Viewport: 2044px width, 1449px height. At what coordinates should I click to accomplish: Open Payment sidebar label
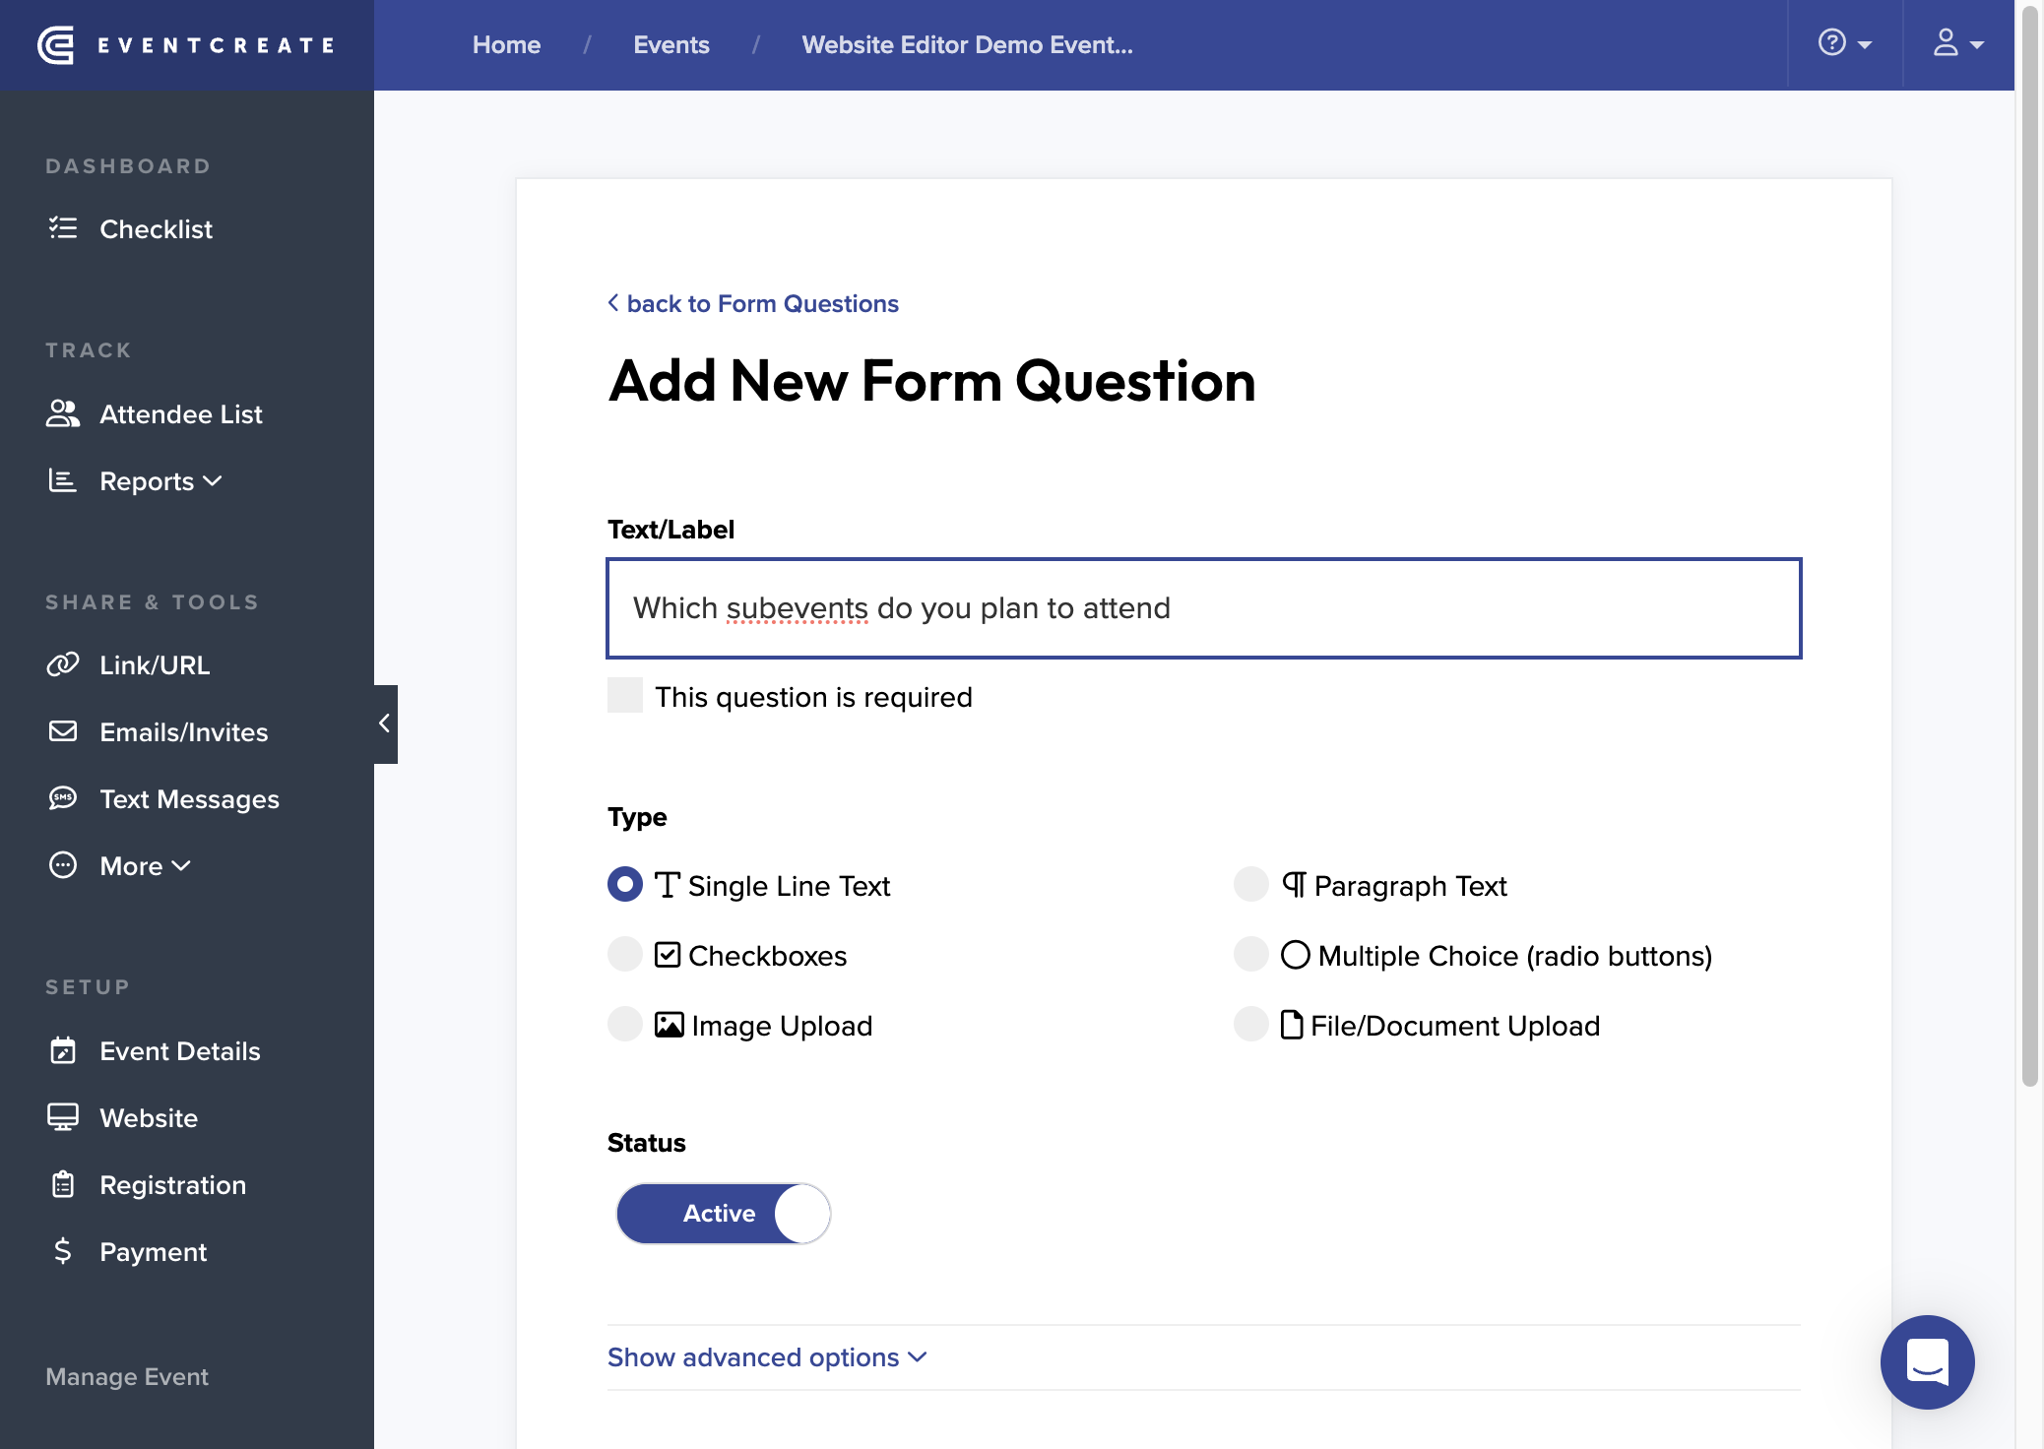154,1251
